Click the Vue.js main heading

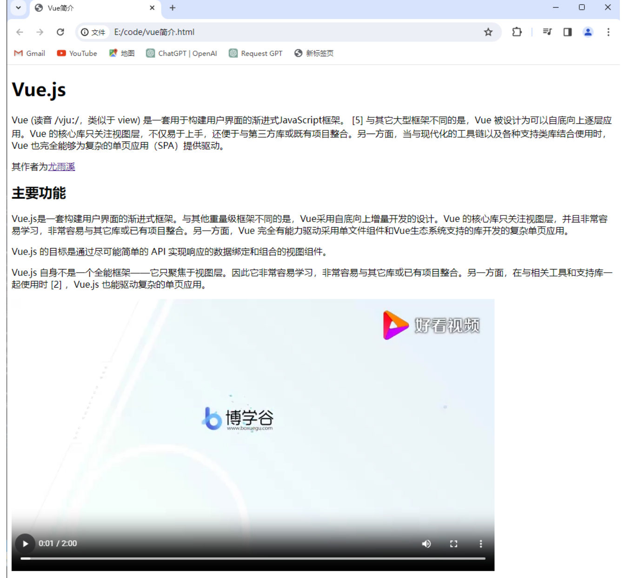(39, 90)
